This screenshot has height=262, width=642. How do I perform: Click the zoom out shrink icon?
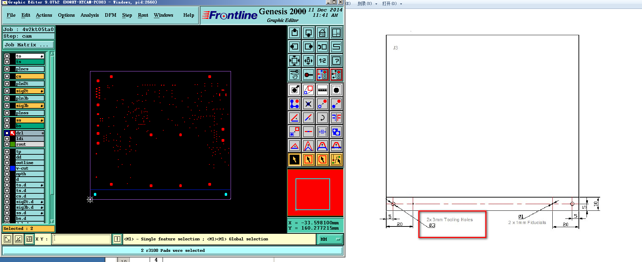point(308,61)
